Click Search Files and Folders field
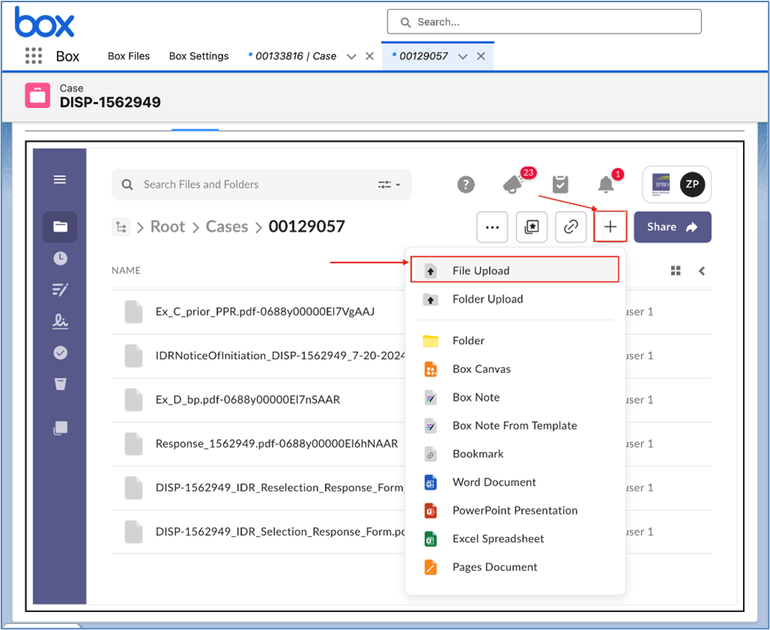Image resolution: width=770 pixels, height=630 pixels. (261, 184)
